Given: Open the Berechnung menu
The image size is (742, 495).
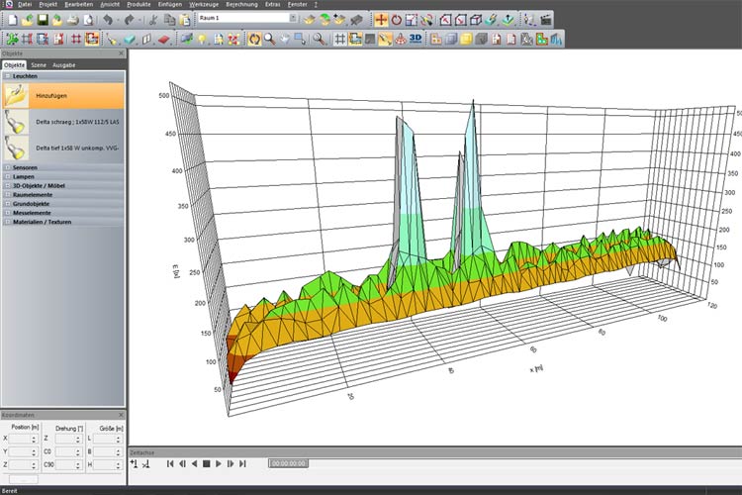Looking at the screenshot, I should pos(241,4).
